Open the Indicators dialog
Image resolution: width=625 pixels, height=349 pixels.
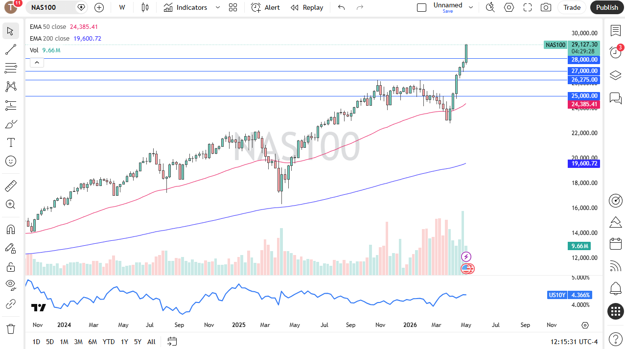tap(185, 7)
